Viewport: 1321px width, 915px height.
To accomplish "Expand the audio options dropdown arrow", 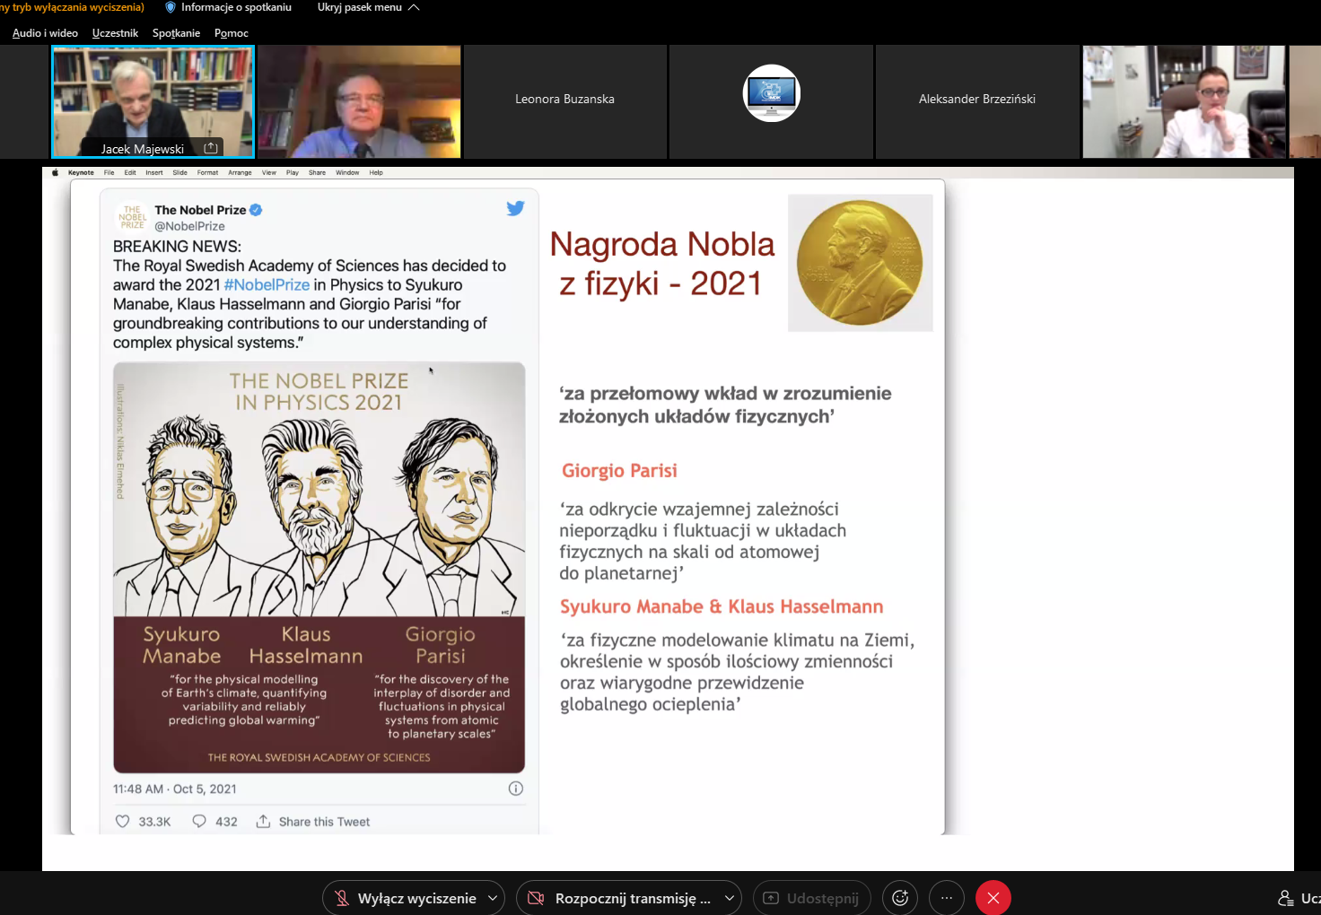I will click(x=493, y=898).
